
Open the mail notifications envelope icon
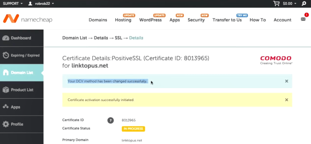(303, 19)
